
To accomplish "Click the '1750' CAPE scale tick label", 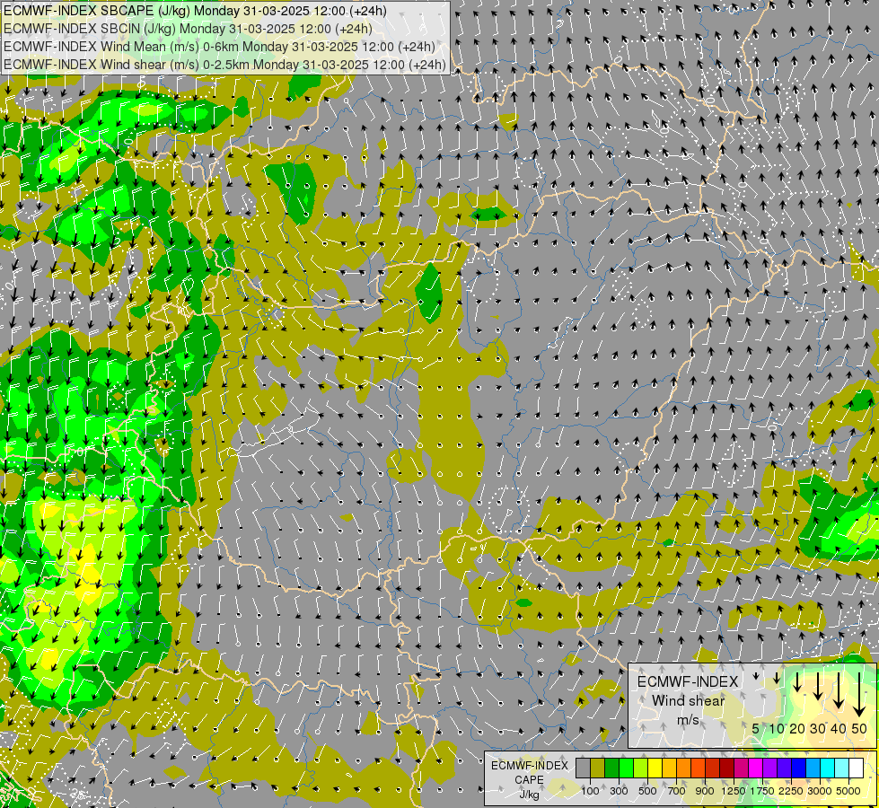I will [762, 791].
